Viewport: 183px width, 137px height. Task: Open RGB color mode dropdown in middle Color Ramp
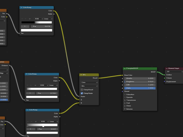point(44,85)
